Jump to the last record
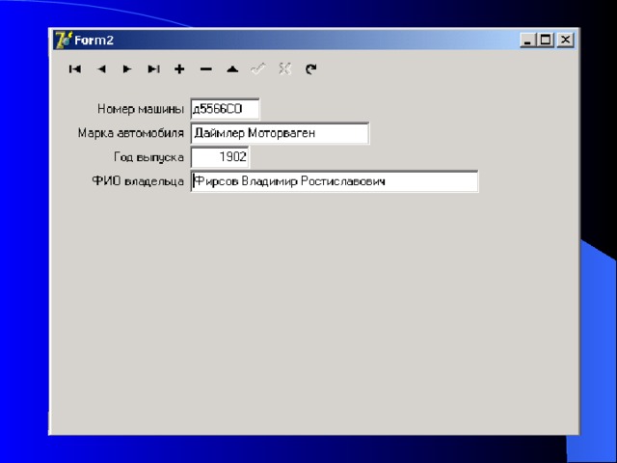The height and width of the screenshot is (463, 617). pyautogui.click(x=153, y=69)
